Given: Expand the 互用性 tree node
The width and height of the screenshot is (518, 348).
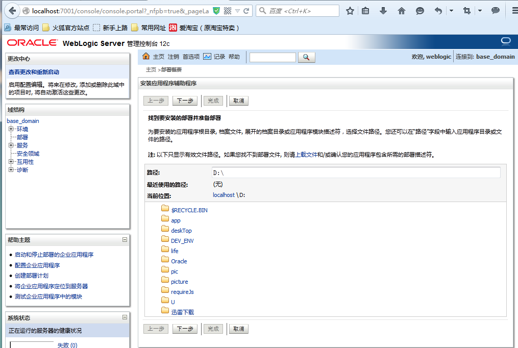Looking at the screenshot, I should click(x=11, y=161).
